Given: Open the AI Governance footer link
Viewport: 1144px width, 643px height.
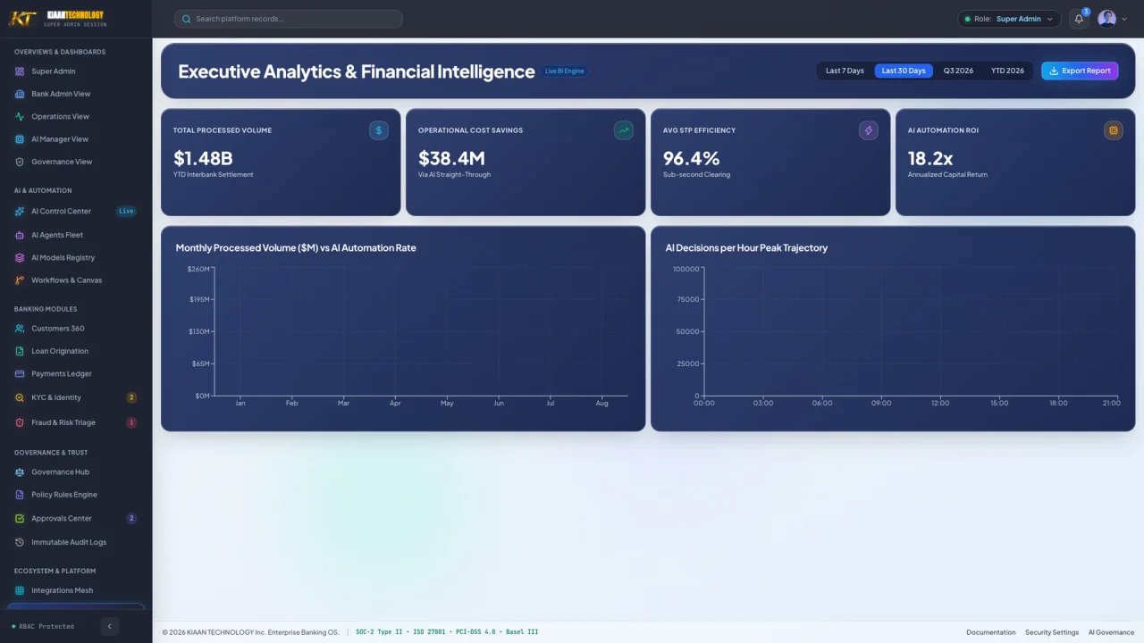Looking at the screenshot, I should coord(1111,632).
